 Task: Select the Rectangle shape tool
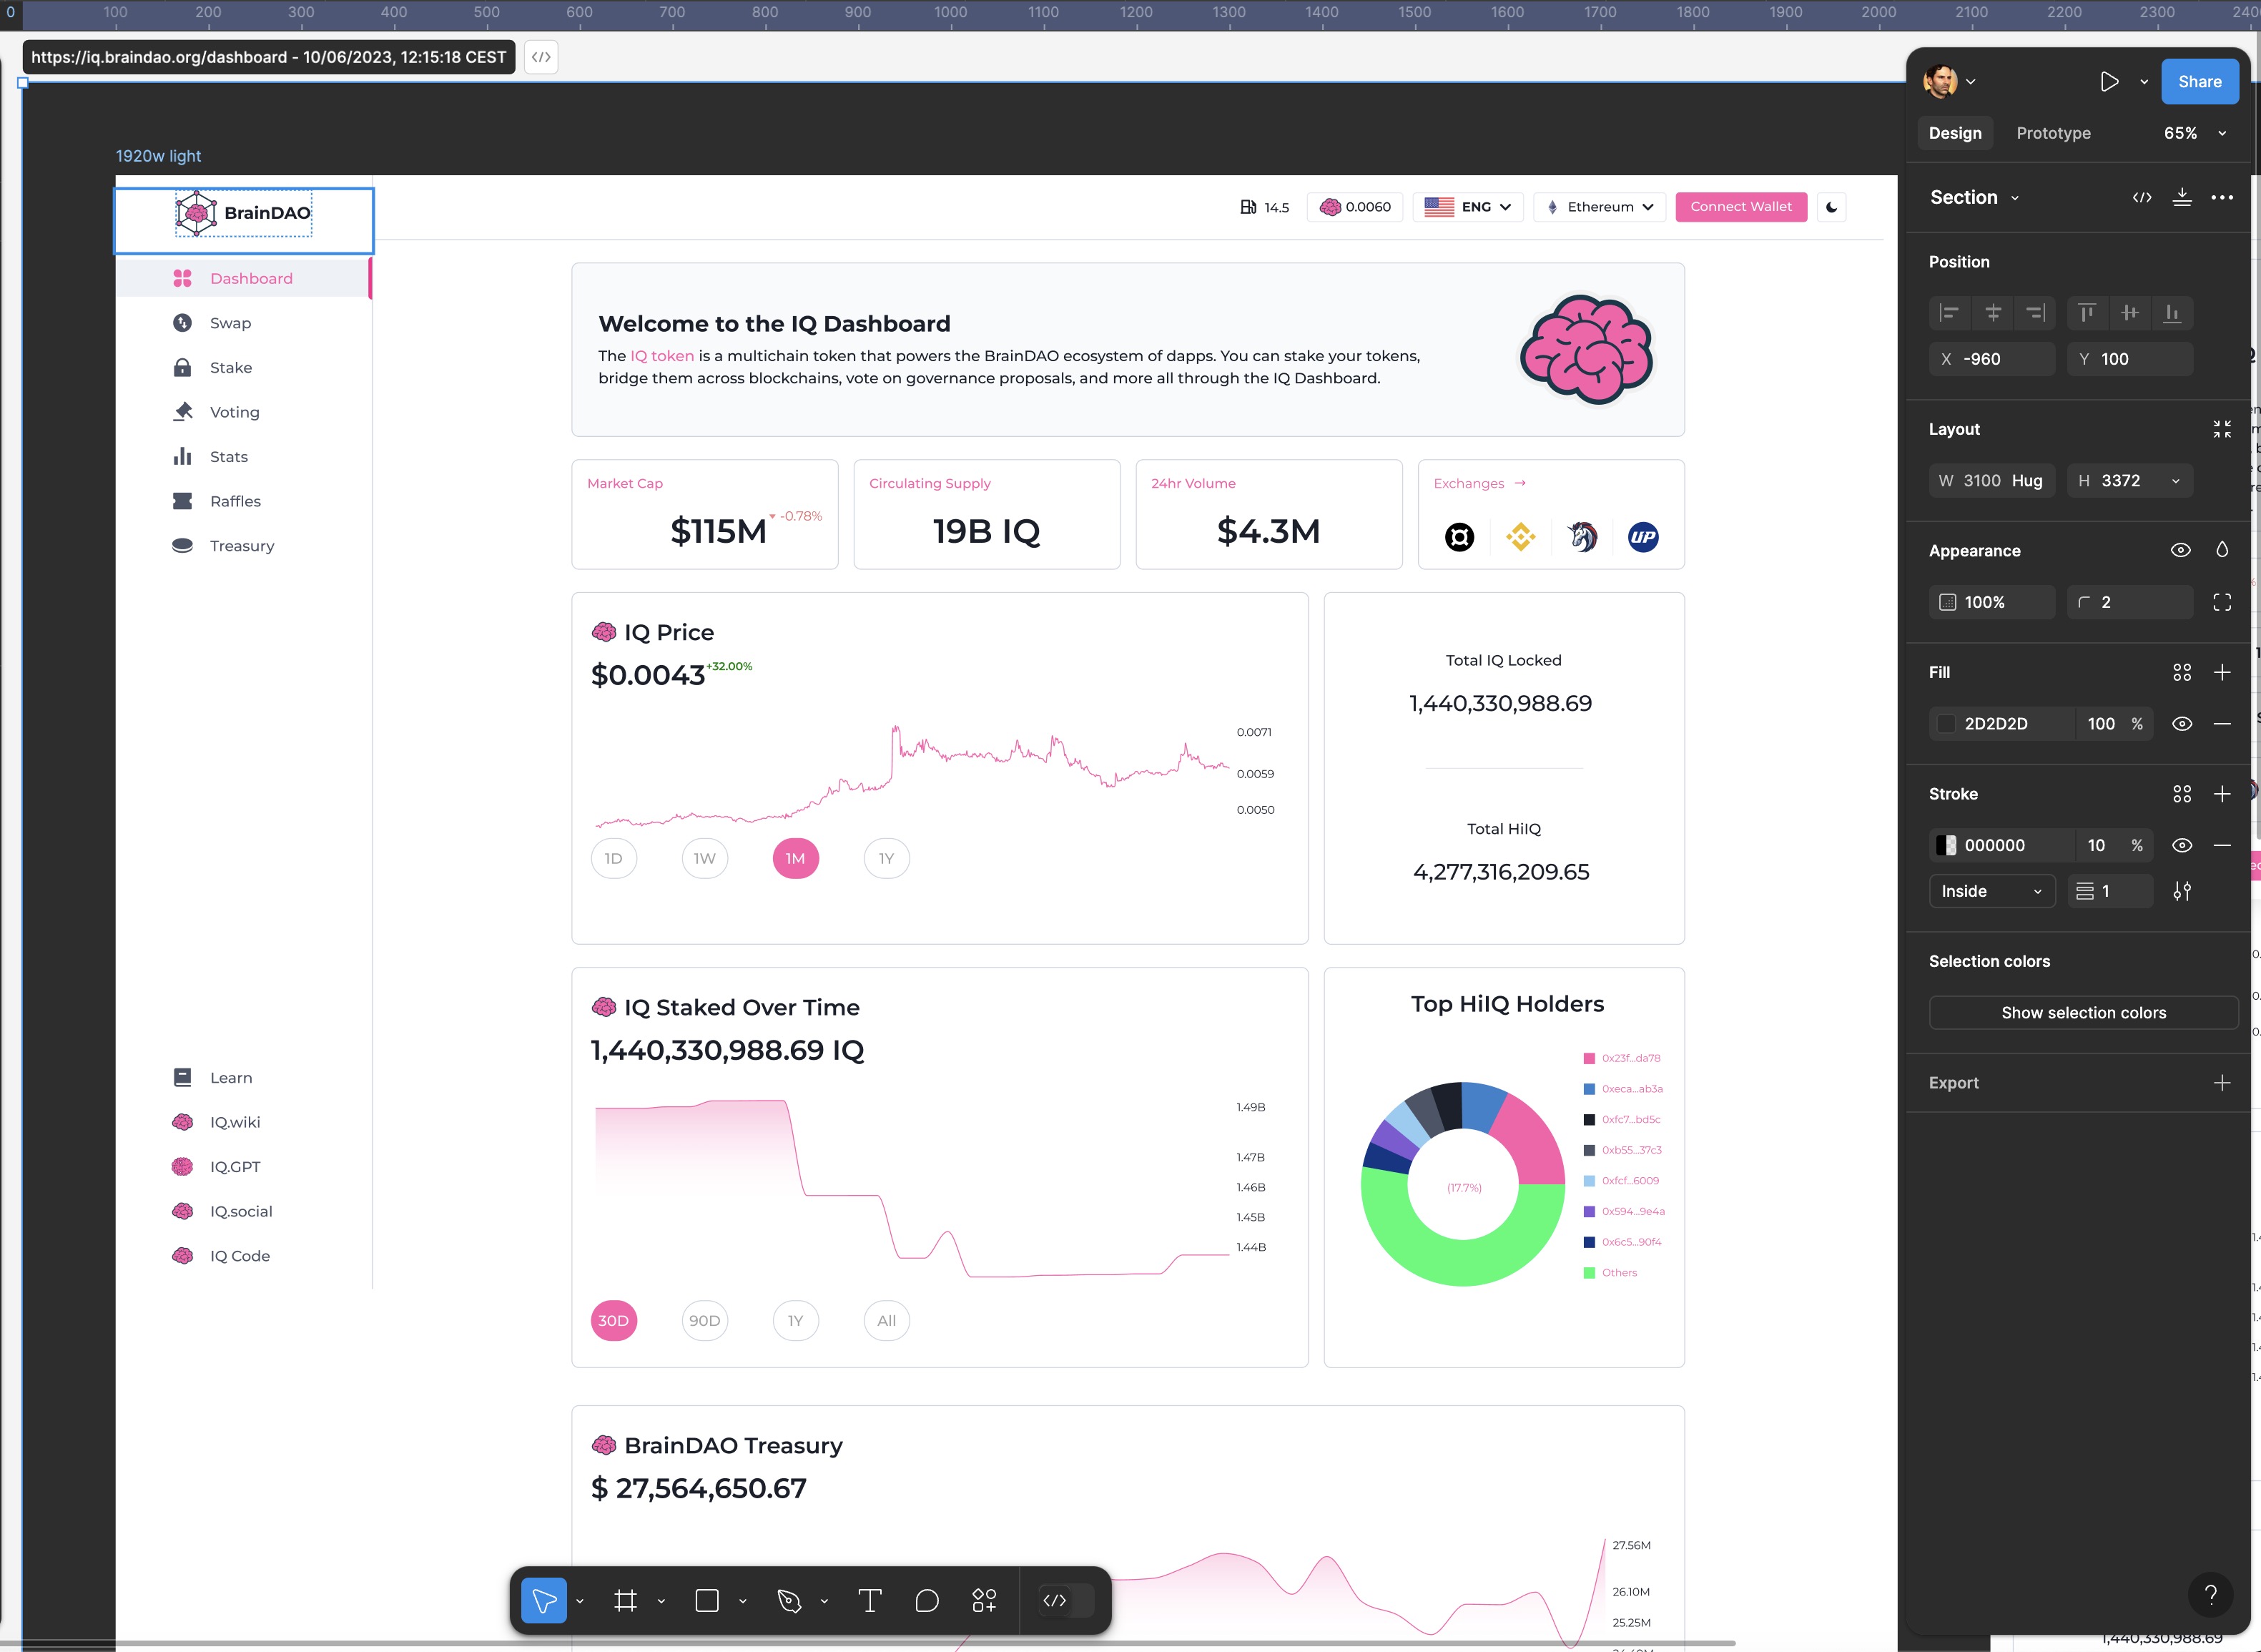[x=707, y=1601]
